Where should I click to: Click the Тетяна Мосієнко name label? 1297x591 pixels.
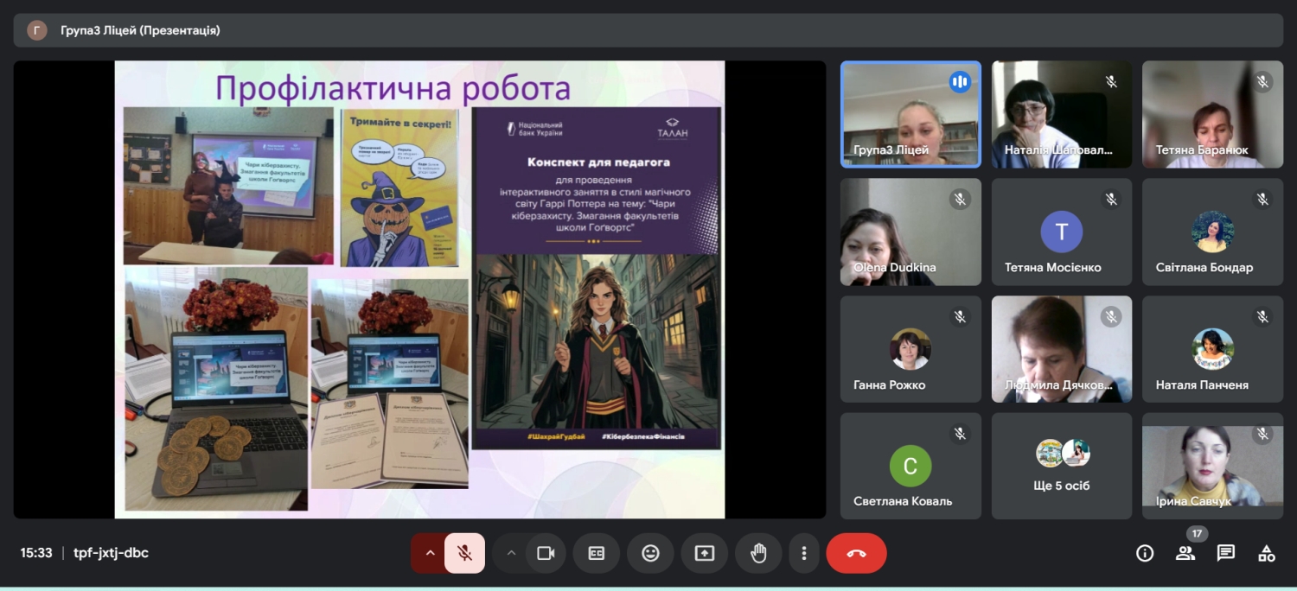(1053, 267)
